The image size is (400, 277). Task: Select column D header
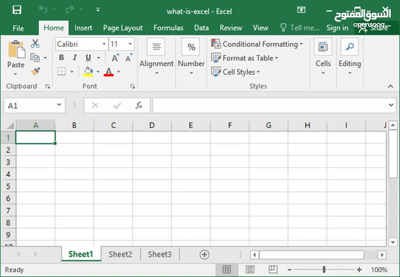152,125
